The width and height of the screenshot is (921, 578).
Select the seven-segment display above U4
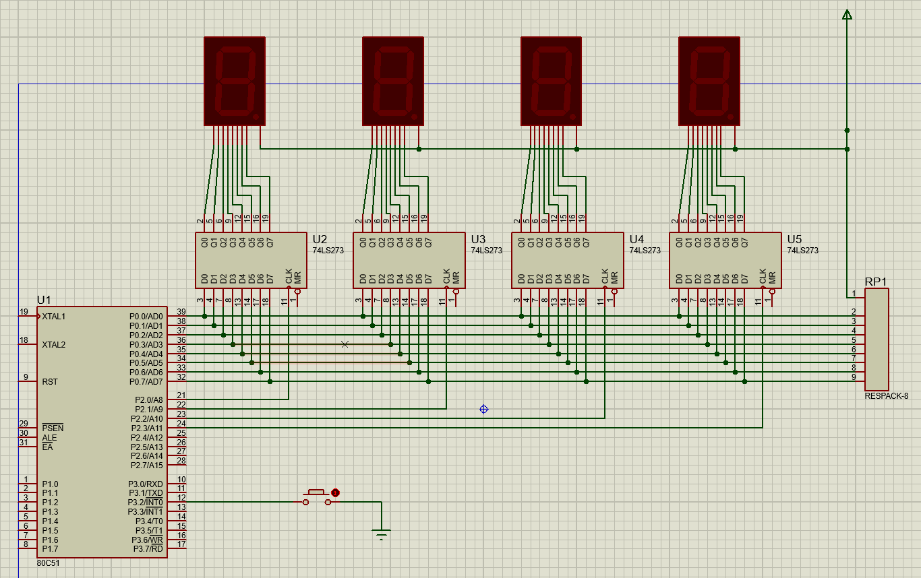pyautogui.click(x=552, y=81)
